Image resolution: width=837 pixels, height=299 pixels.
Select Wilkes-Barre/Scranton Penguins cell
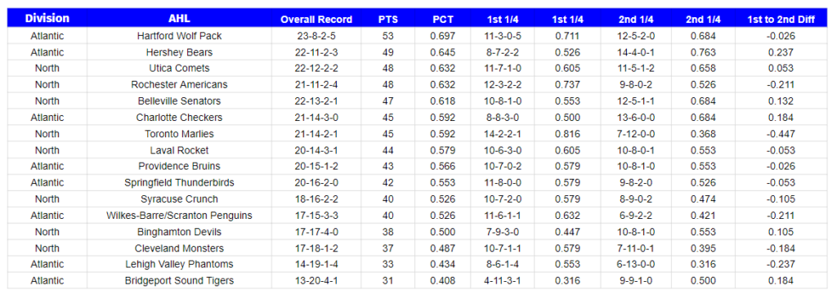179,215
